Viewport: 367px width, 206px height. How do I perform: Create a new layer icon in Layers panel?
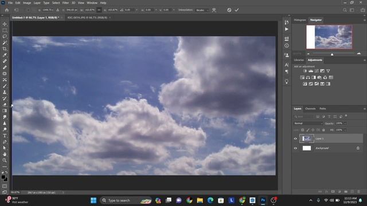352,192
